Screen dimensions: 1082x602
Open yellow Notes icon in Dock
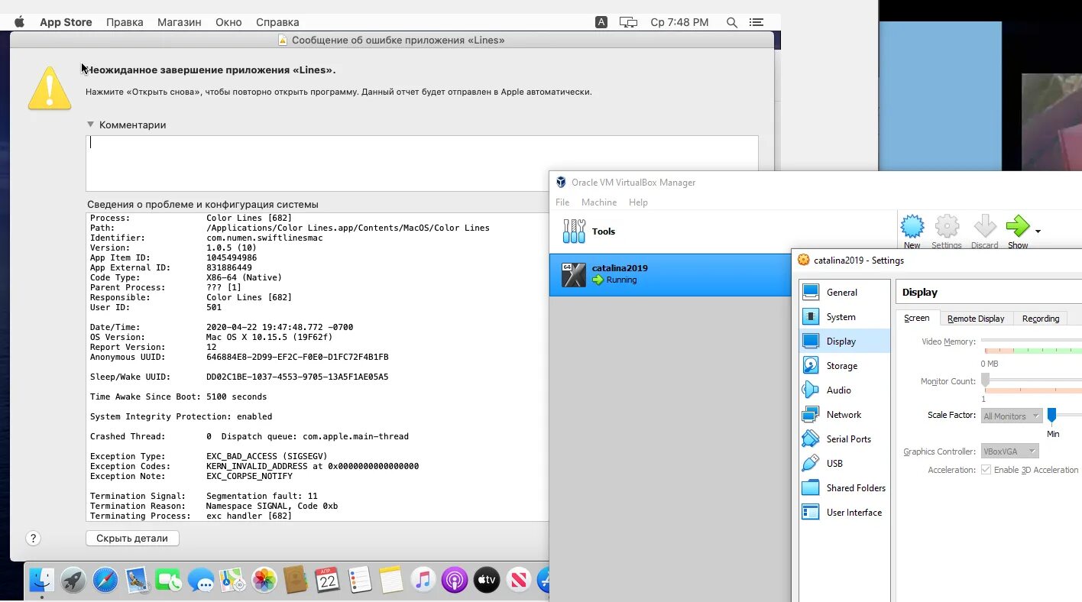pyautogui.click(x=390, y=581)
